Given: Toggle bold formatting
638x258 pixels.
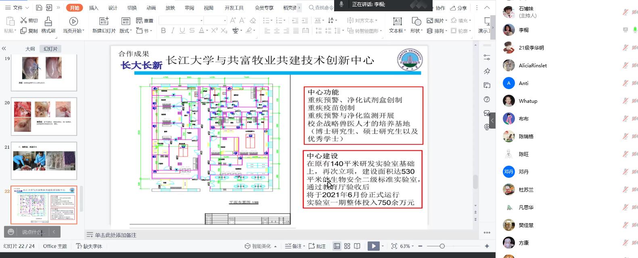Looking at the screenshot, I should [x=163, y=31].
